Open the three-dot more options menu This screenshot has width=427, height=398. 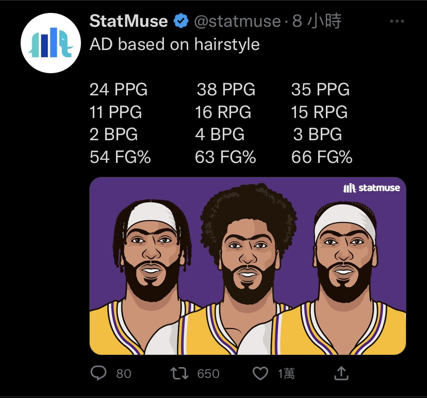[x=397, y=21]
